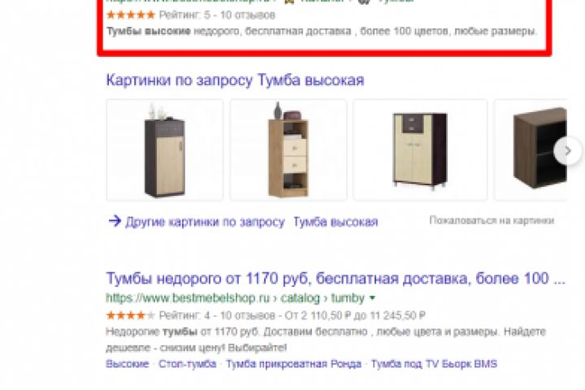Click 'Рейтинг: 4 - 10 отзывов' text

point(217,316)
